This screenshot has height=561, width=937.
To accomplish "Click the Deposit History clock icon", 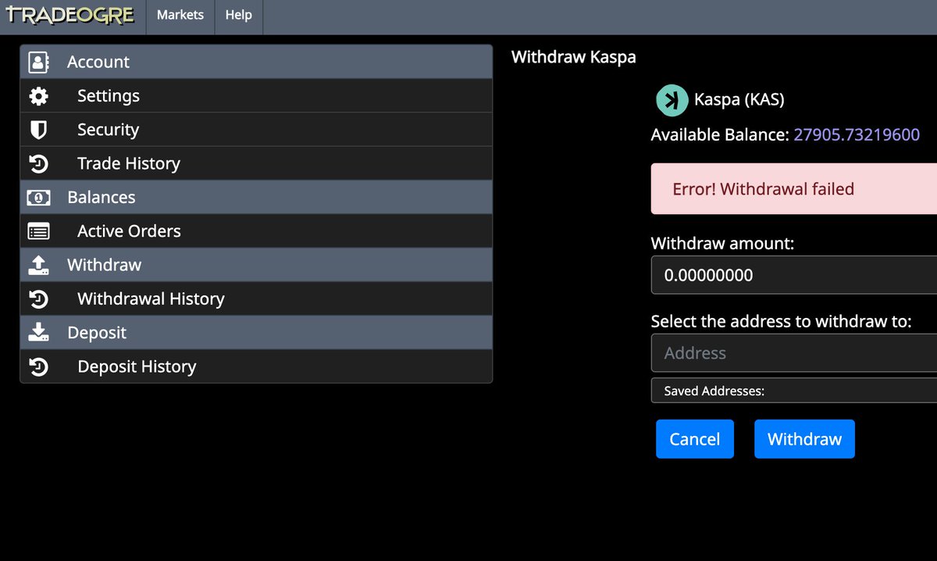I will coord(38,366).
